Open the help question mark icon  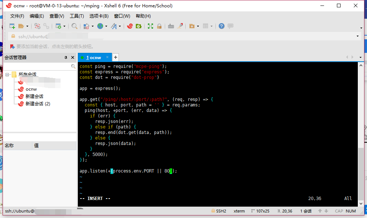click(221, 26)
